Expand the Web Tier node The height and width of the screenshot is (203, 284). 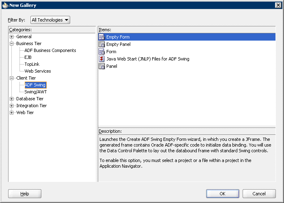(x=12, y=113)
